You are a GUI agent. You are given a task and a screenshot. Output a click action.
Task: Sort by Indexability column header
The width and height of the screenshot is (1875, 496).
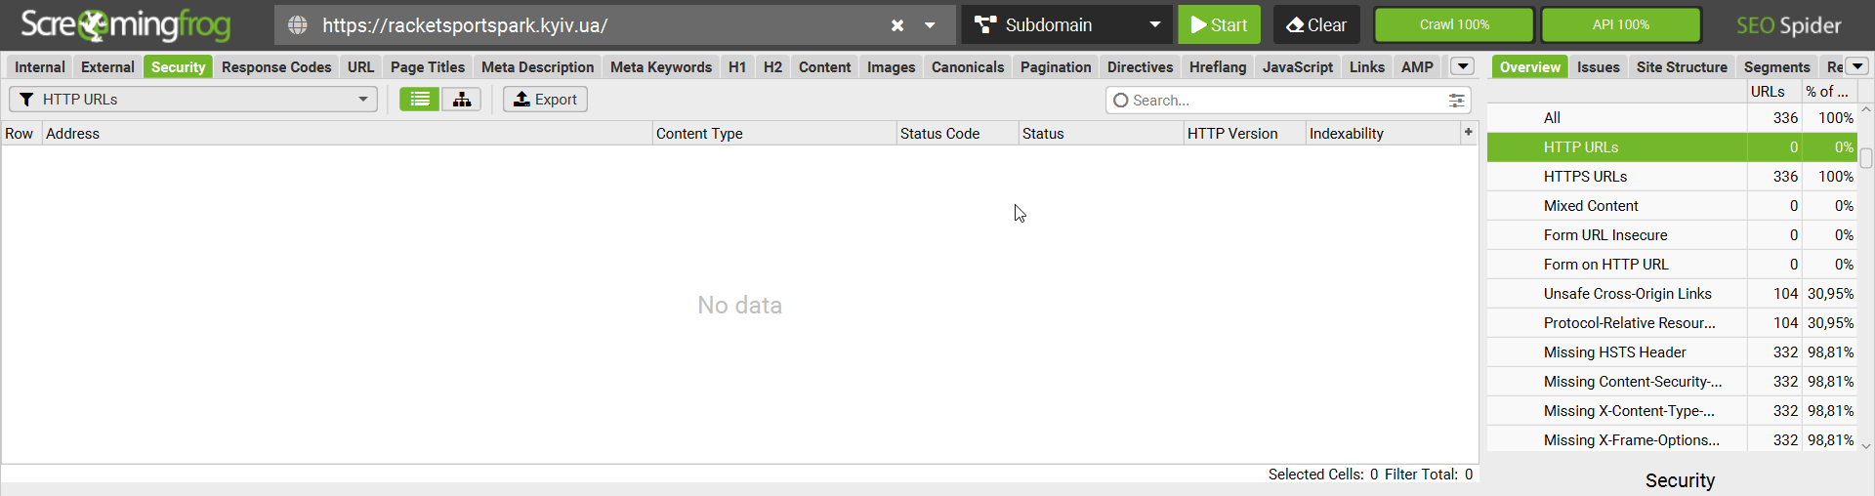click(x=1382, y=134)
